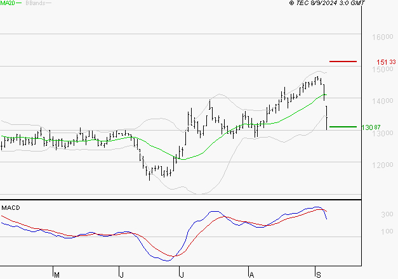Click the 14000 price axis label
The width and height of the screenshot is (398, 279).
(x=383, y=101)
